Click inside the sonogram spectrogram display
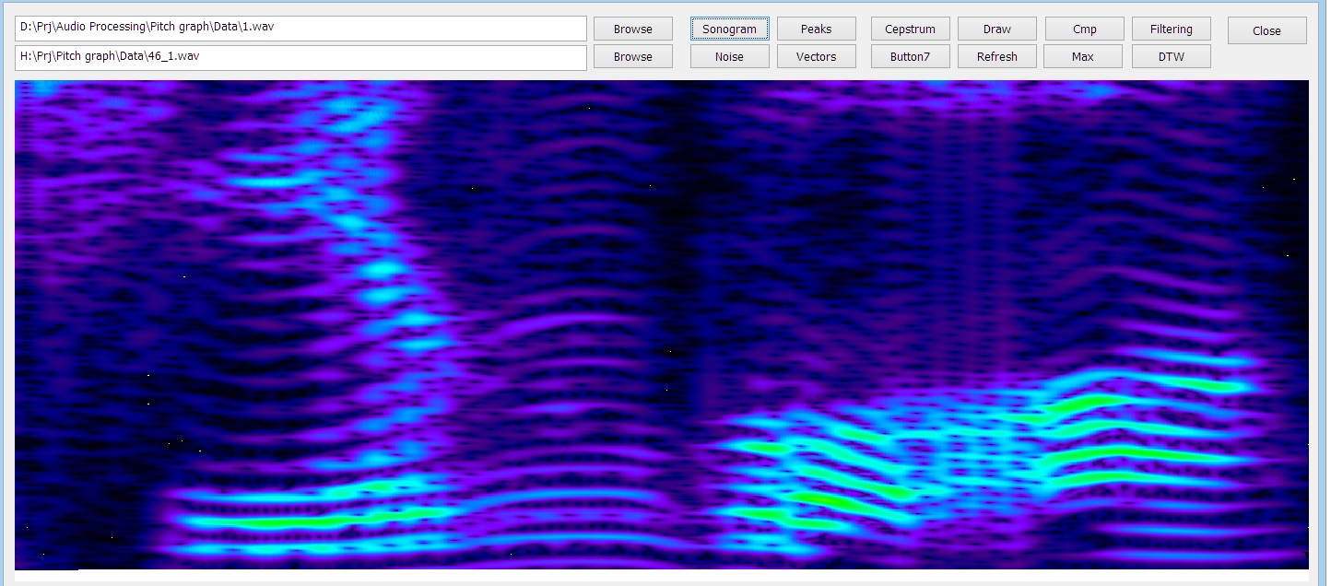The width and height of the screenshot is (1331, 586). click(662, 324)
